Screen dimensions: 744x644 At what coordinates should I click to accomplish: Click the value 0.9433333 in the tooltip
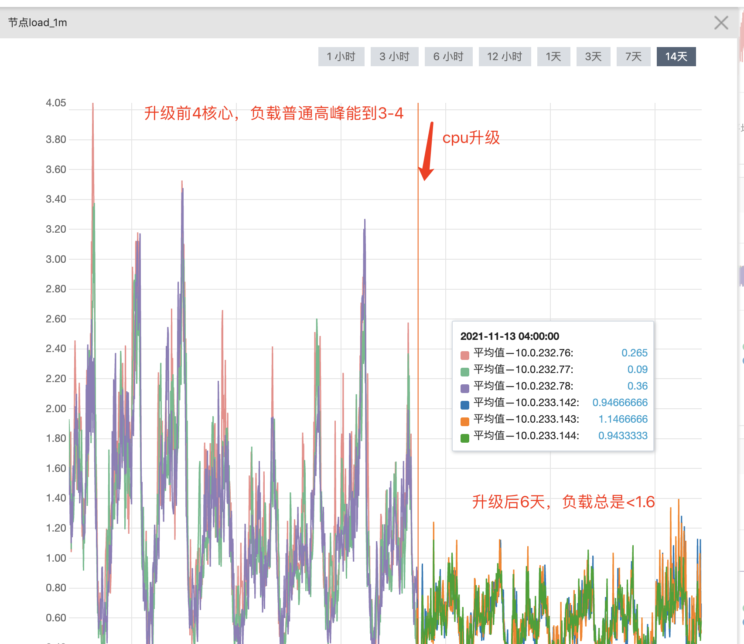pyautogui.click(x=623, y=436)
